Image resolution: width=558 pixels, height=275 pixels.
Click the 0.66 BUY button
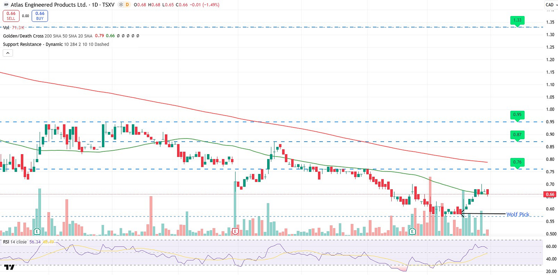point(40,16)
